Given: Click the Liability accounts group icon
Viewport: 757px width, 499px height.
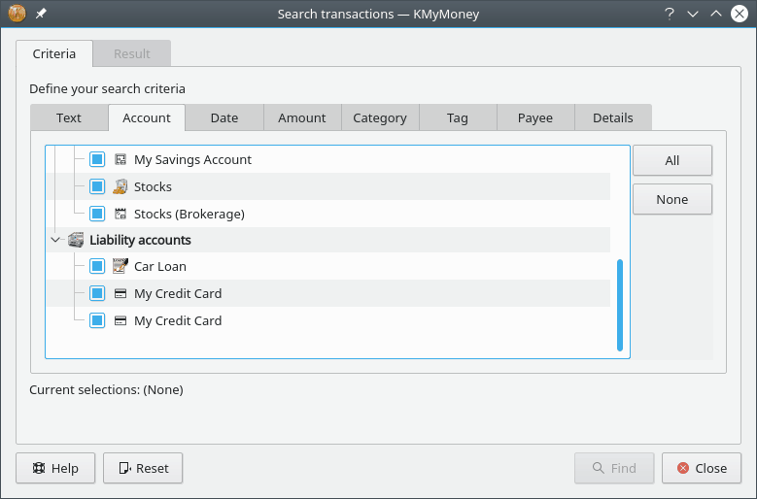Looking at the screenshot, I should [x=76, y=240].
